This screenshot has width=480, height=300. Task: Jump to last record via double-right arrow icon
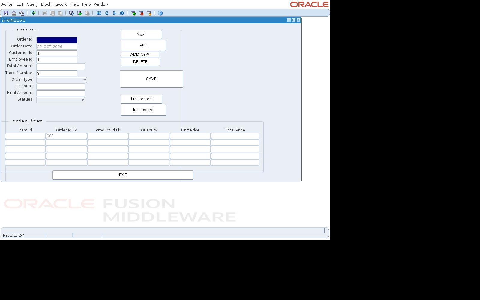click(122, 13)
